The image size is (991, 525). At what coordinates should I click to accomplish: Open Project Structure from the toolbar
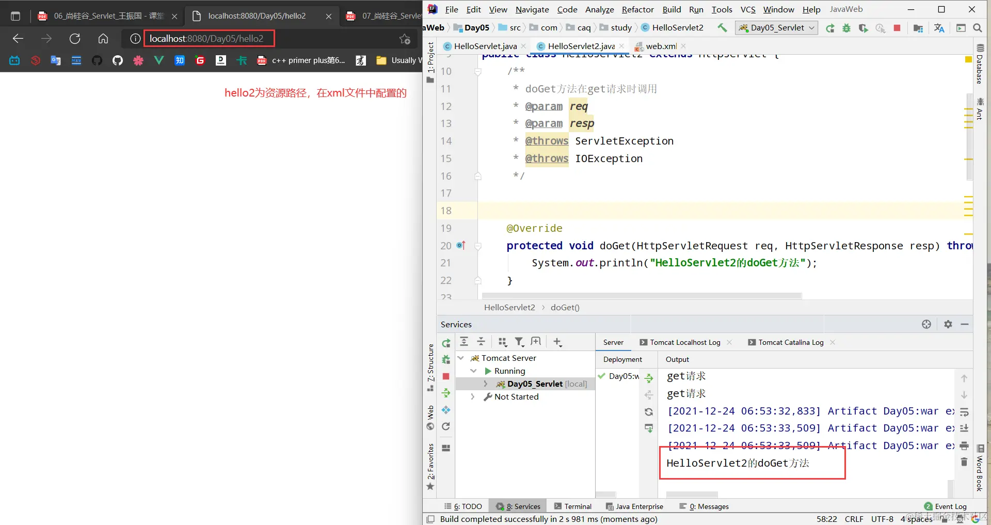click(x=918, y=28)
